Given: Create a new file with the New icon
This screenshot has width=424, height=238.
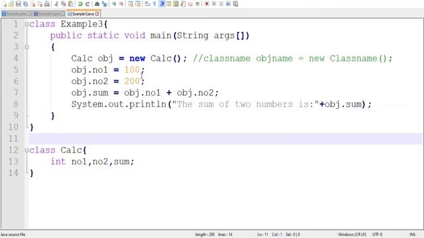Looking at the screenshot, I should 5,4.
